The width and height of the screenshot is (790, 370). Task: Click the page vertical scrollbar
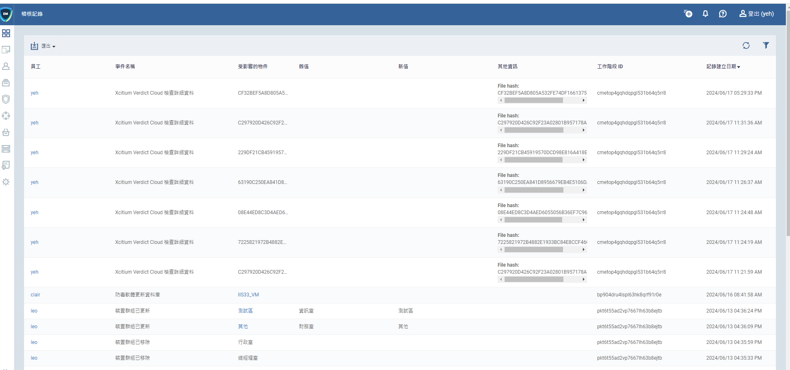pos(788,124)
